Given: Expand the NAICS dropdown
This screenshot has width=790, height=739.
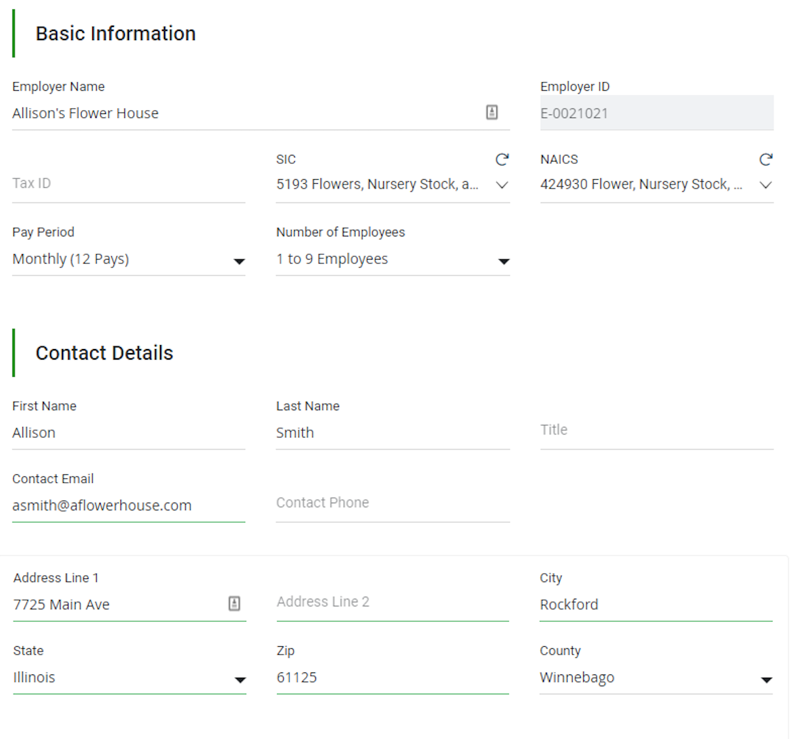Looking at the screenshot, I should click(x=766, y=185).
